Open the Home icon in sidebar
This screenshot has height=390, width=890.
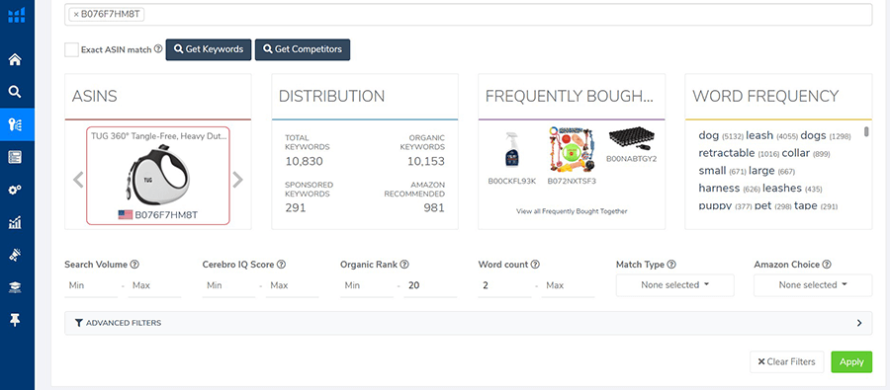[x=15, y=59]
